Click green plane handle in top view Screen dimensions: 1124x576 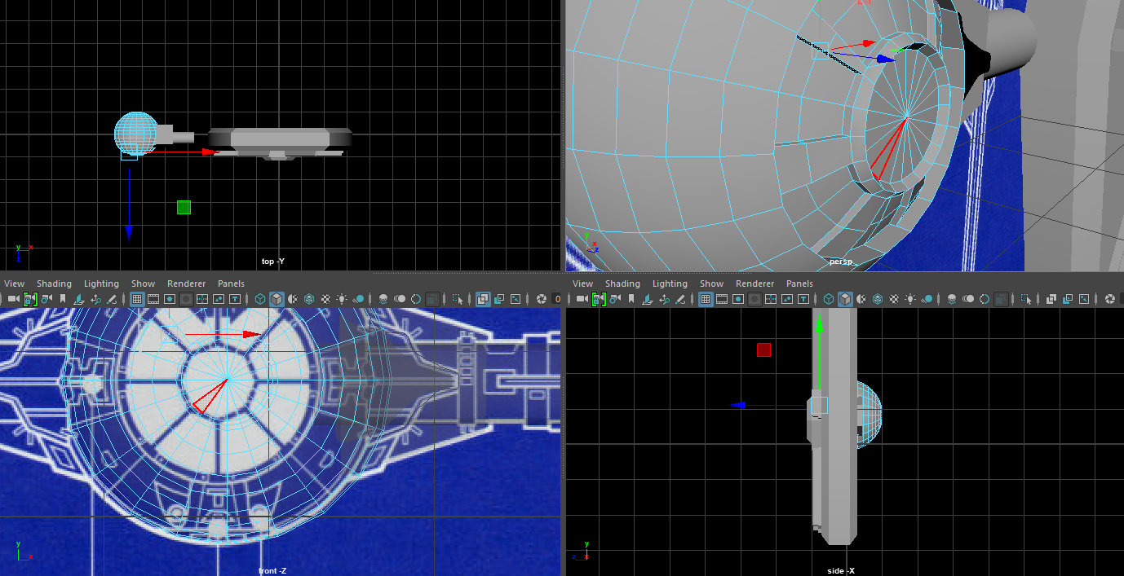184,207
